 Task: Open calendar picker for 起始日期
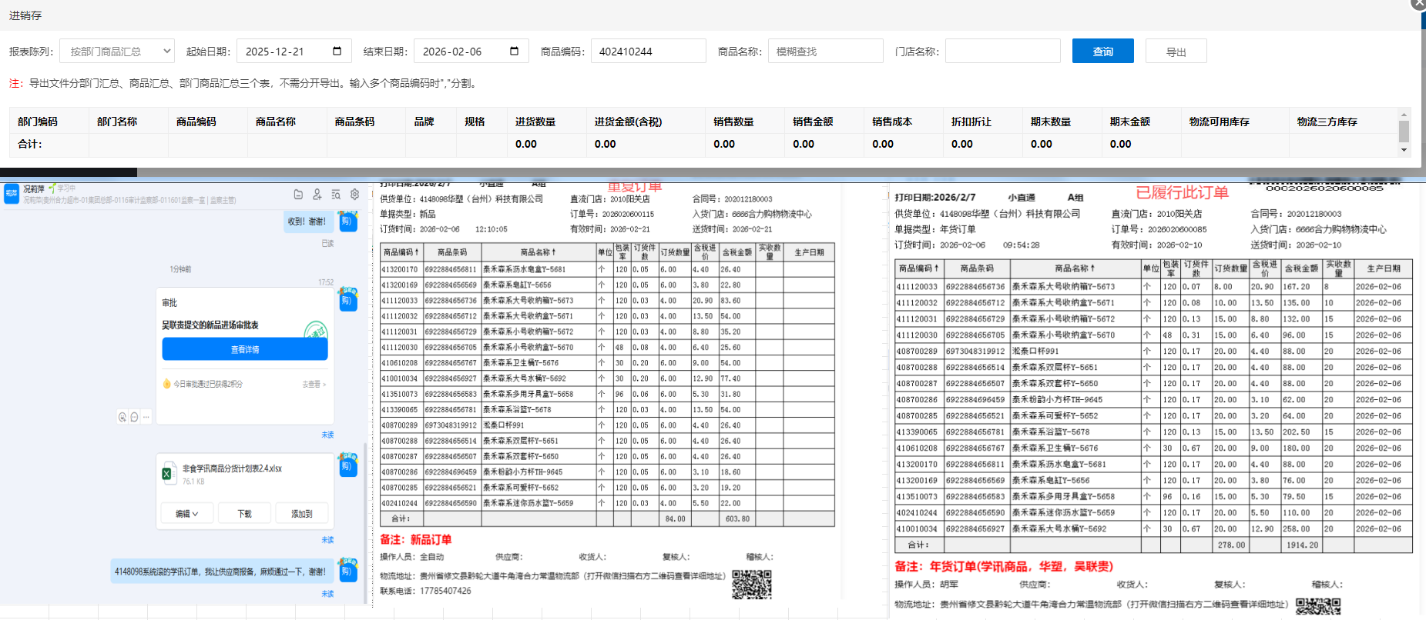click(x=337, y=52)
